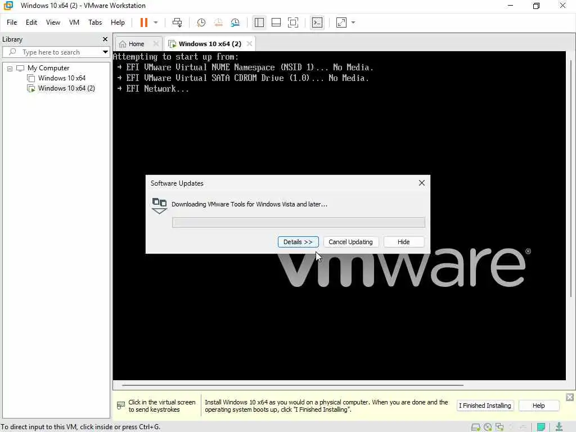Click the network adapter status icon
The width and height of the screenshot is (576, 432).
point(499,427)
